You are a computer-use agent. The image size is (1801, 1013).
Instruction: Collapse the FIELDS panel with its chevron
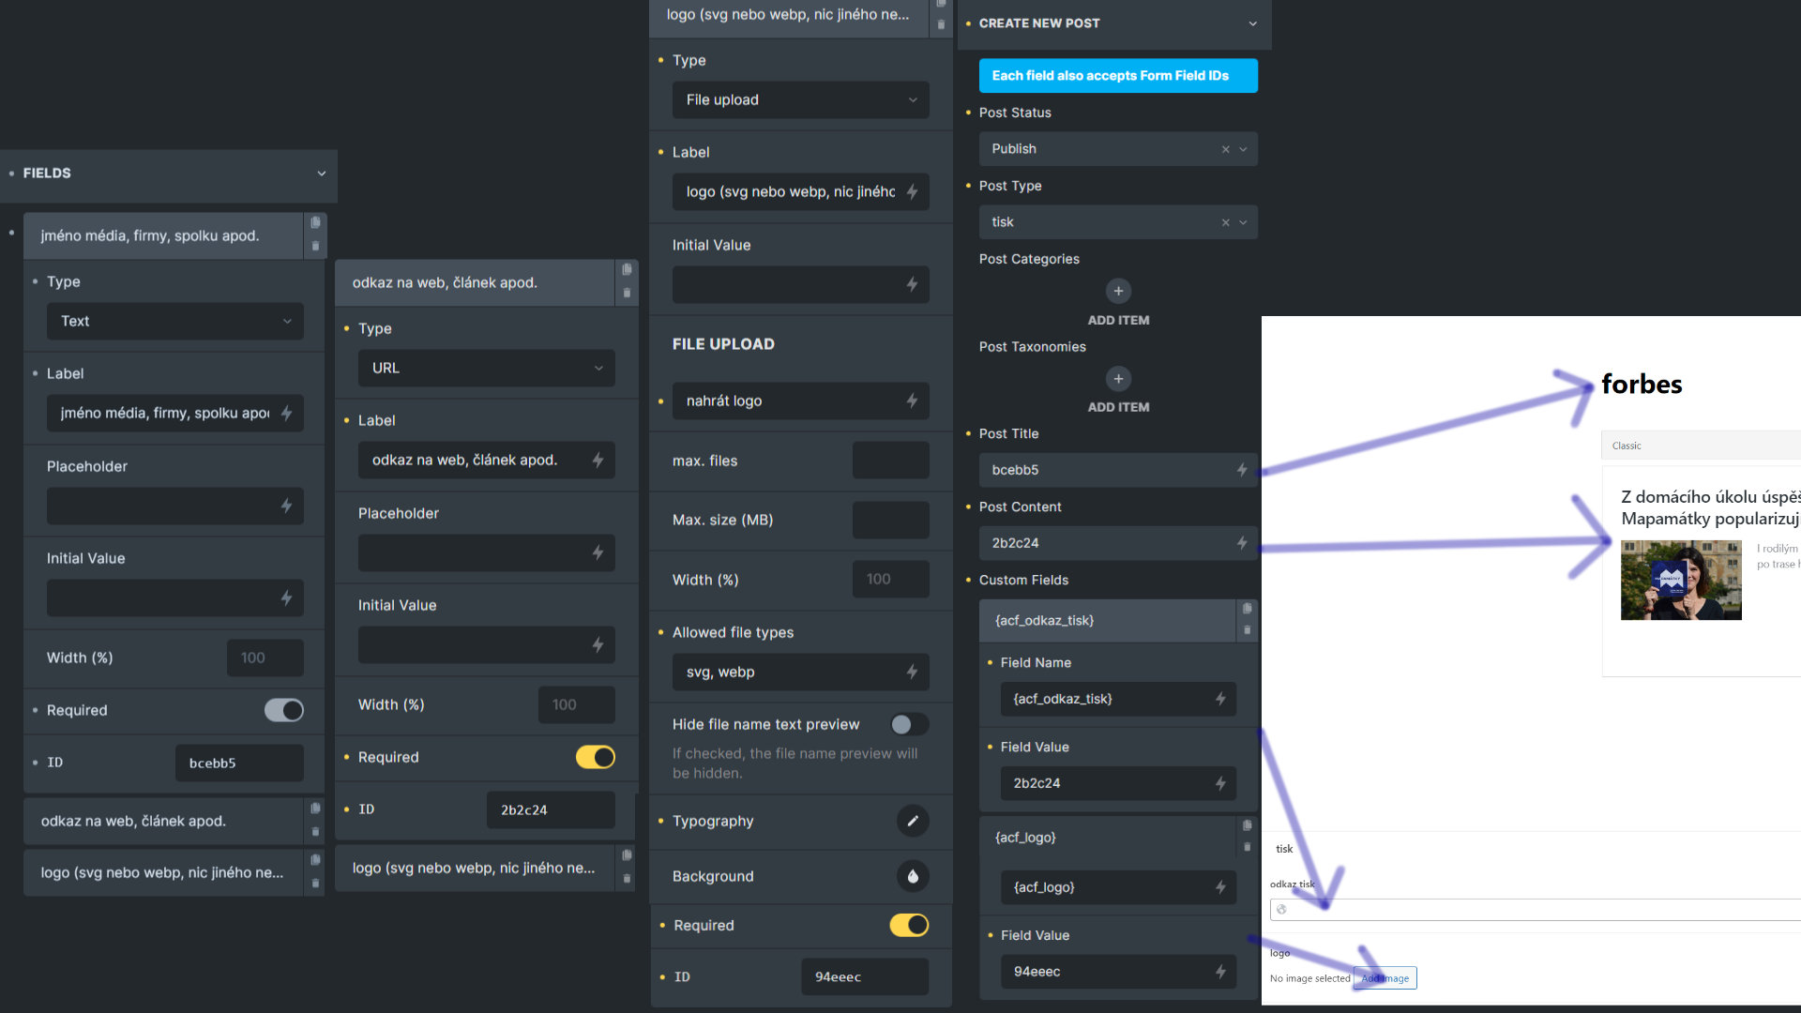tap(322, 173)
